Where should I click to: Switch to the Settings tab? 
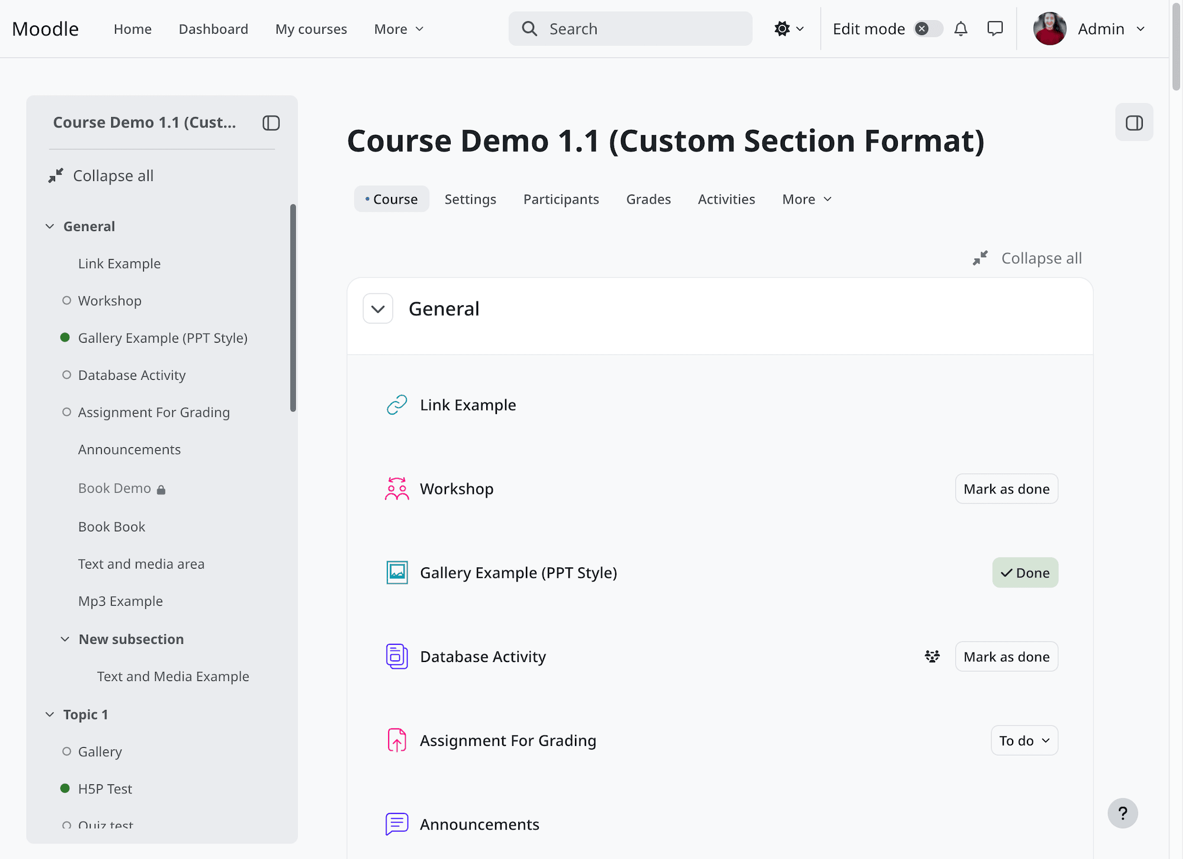(x=470, y=199)
